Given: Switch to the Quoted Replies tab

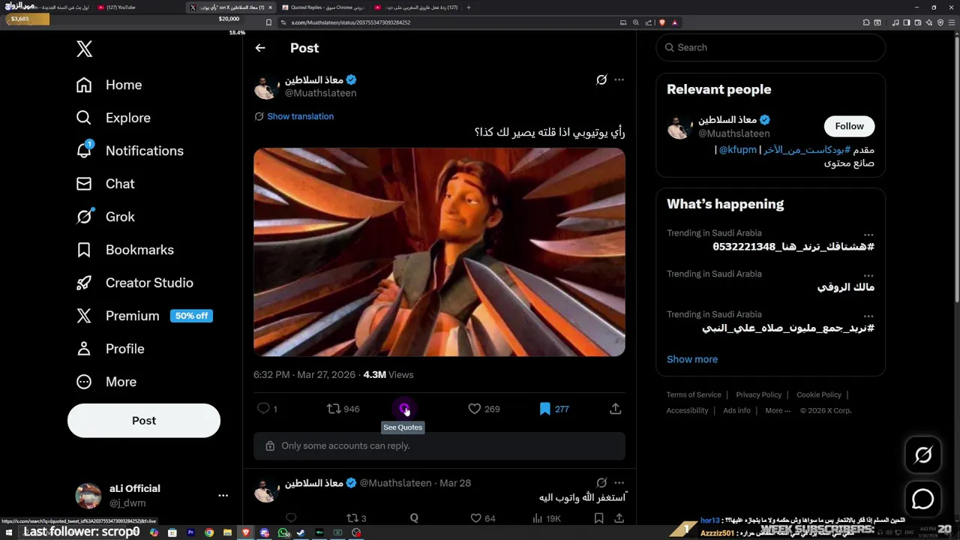Looking at the screenshot, I should pyautogui.click(x=322, y=7).
